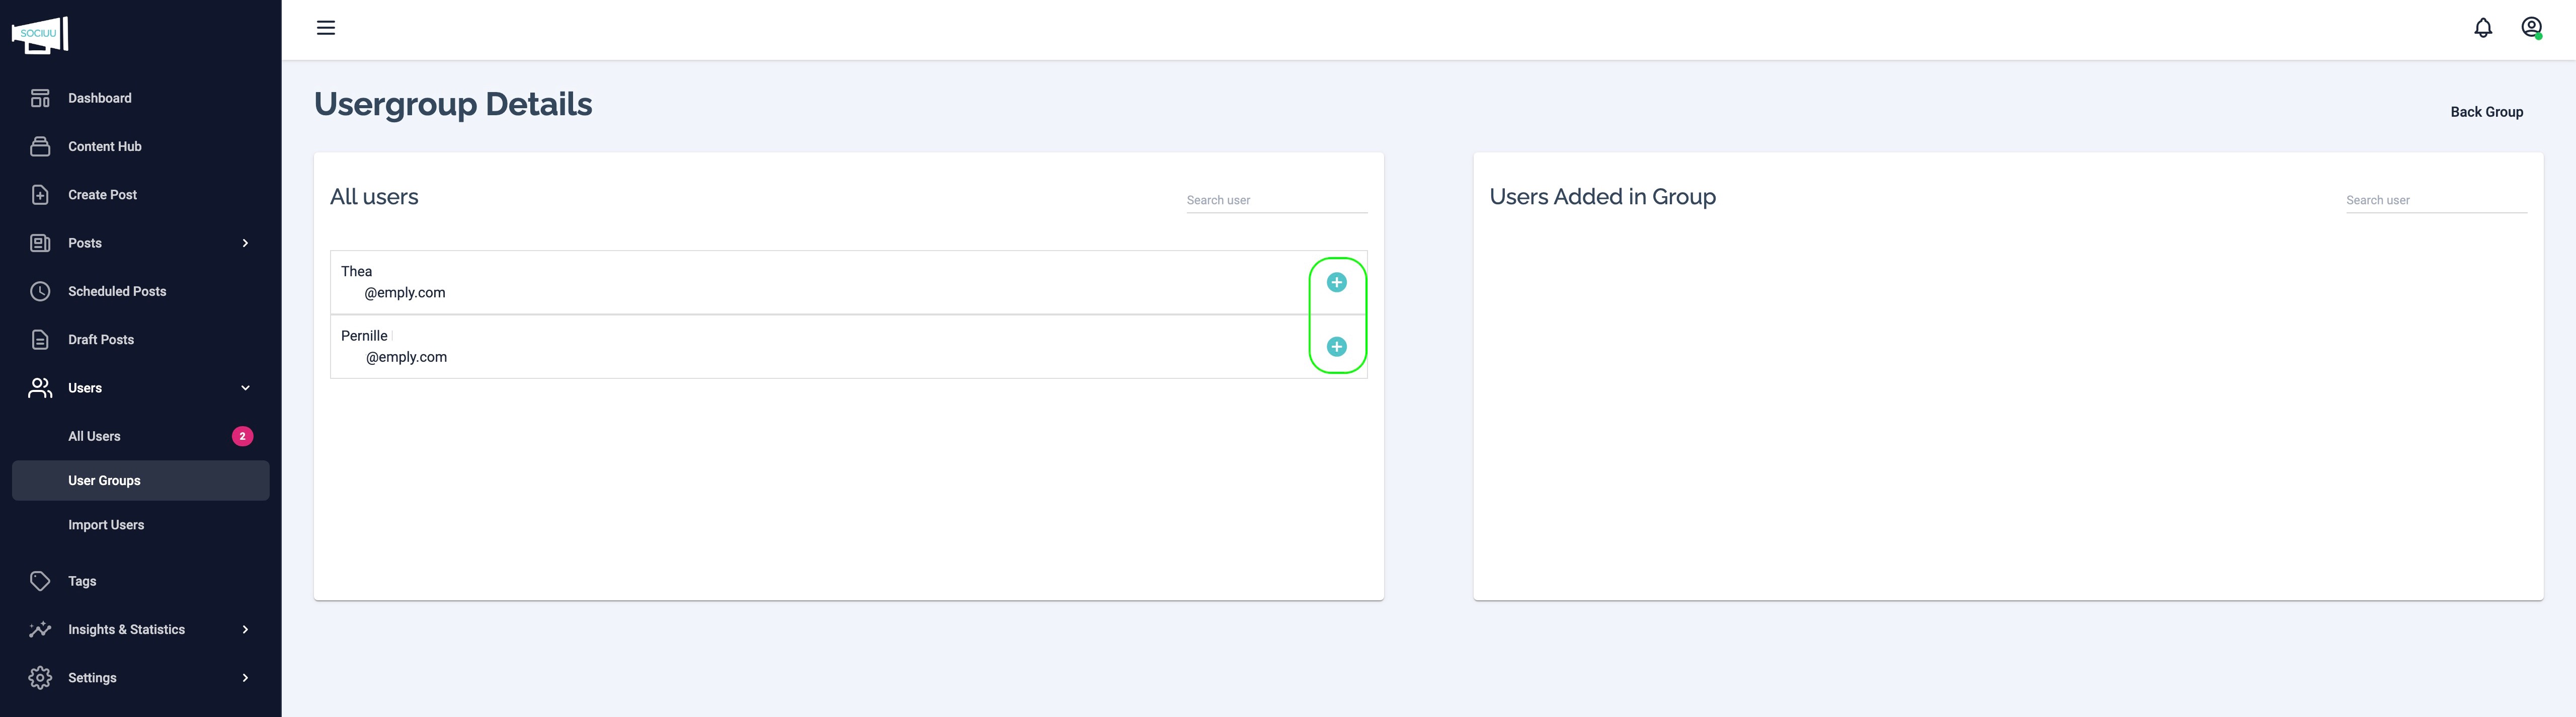
Task: Open Dashboard from the sidebar
Action: 99,98
